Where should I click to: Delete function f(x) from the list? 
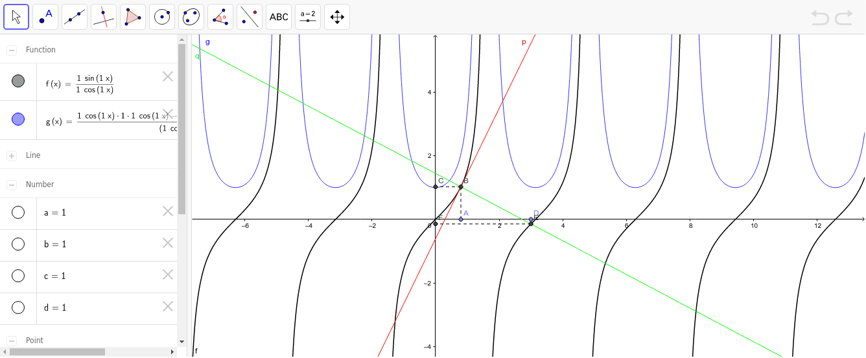coord(168,76)
